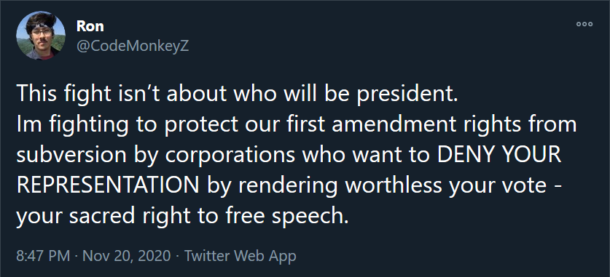
Task: Click the line 'This fight isn't about who'
Action: pos(125,95)
